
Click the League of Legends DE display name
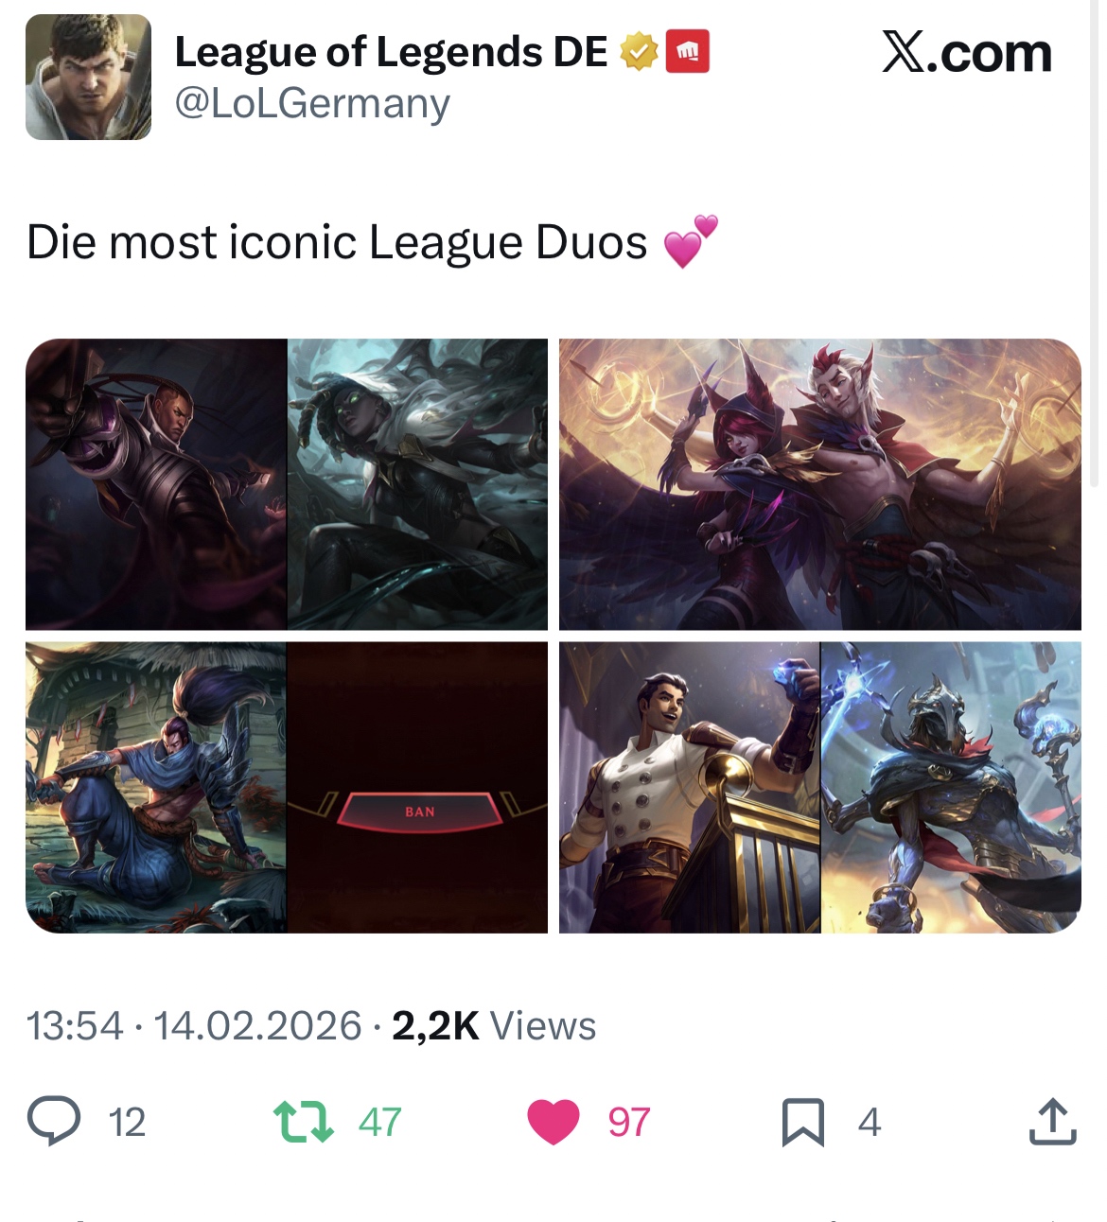[x=391, y=52]
